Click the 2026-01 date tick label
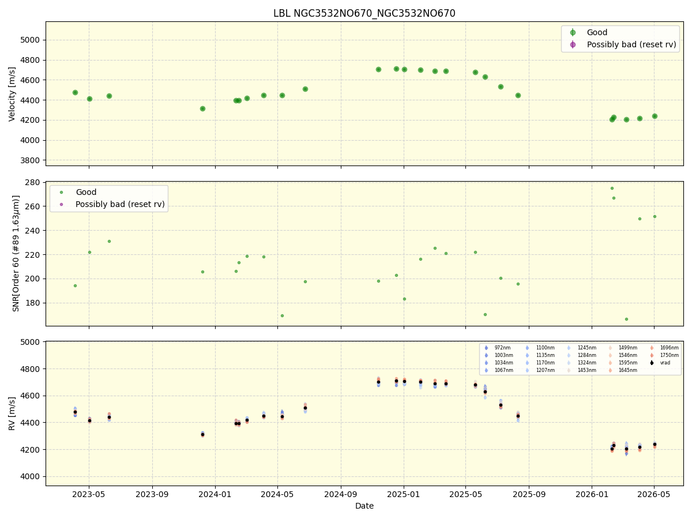The image size is (692, 519). coord(592,494)
